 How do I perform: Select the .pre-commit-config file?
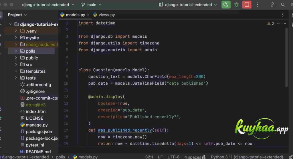point(39,98)
